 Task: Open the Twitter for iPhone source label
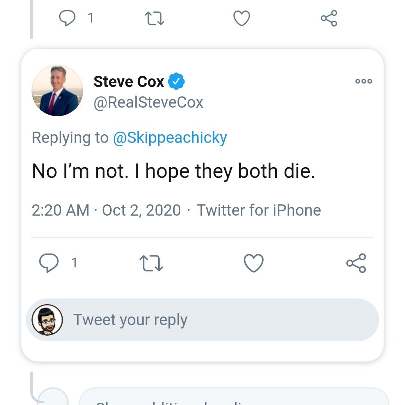click(259, 210)
